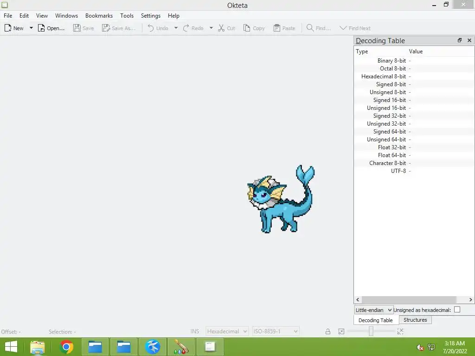Select the UTF-8 row
The height and width of the screenshot is (356, 475).
pyautogui.click(x=414, y=171)
